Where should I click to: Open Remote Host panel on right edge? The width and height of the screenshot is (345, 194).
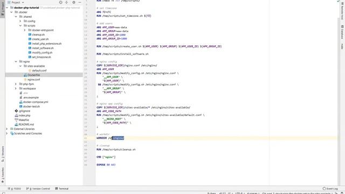click(342, 11)
